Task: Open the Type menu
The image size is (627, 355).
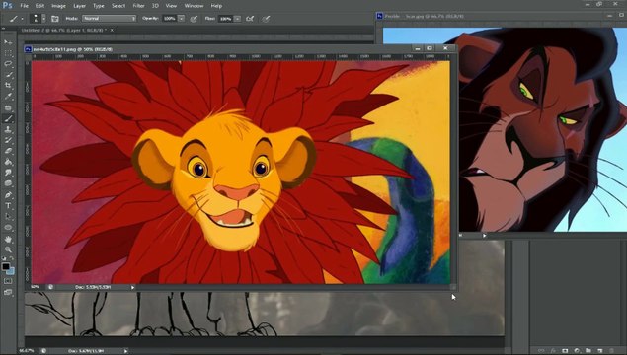Action: click(99, 6)
